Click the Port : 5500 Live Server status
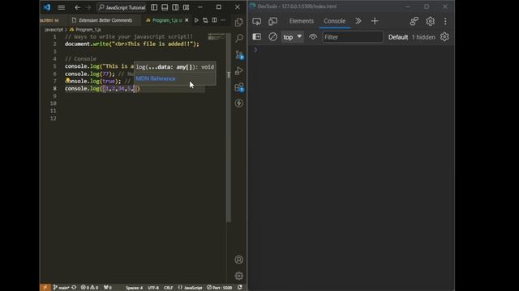 click(x=220, y=288)
